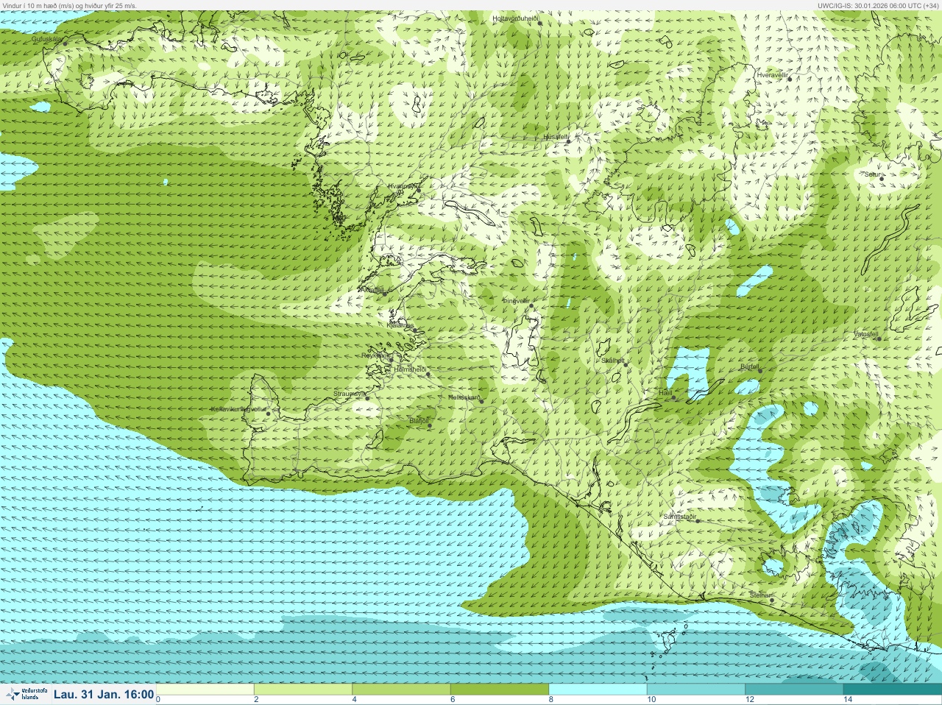Select the 2–4 m/s legend color
Image resolution: width=942 pixels, height=705 pixels.
[303, 690]
